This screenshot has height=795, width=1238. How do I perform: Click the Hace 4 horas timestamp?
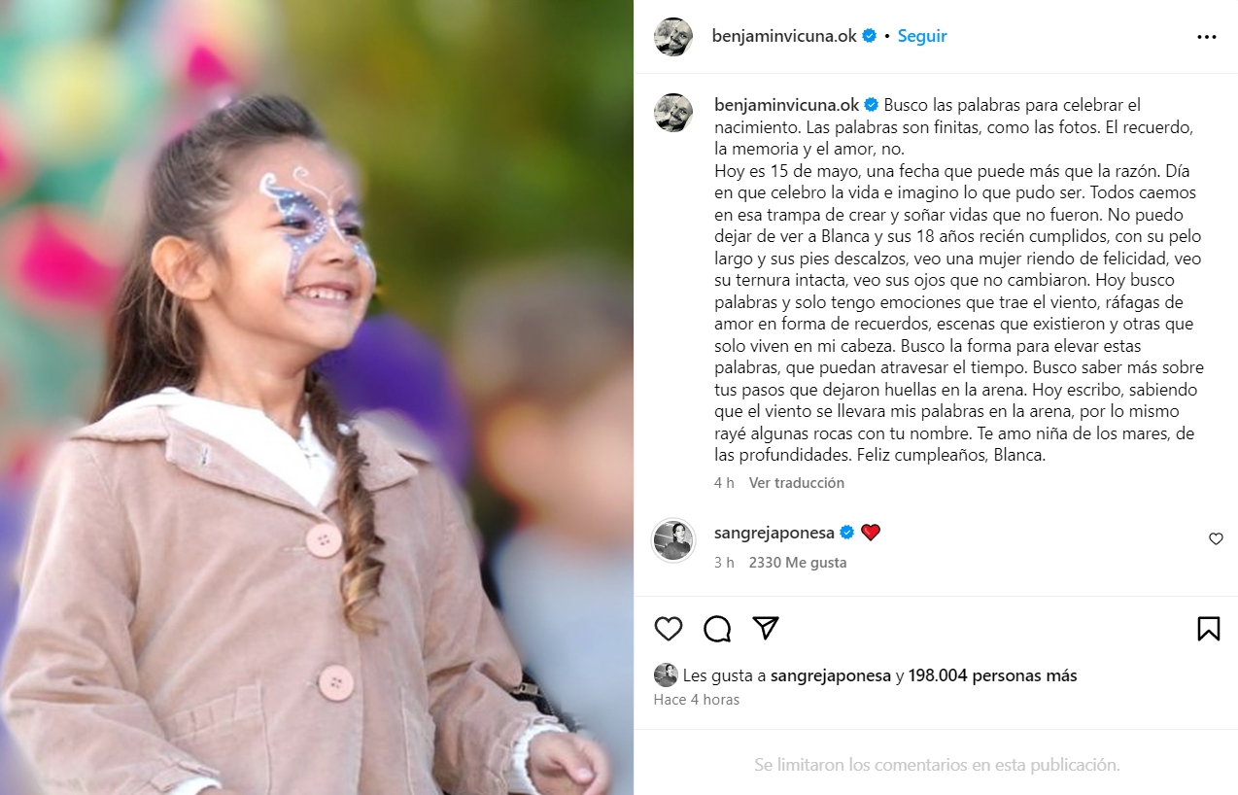tap(697, 699)
